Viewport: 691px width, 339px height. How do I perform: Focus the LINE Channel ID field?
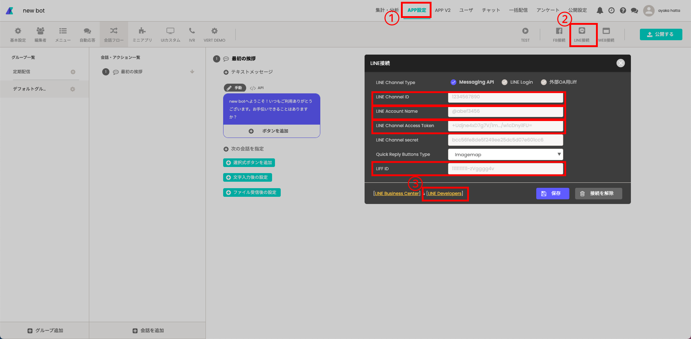coord(506,97)
